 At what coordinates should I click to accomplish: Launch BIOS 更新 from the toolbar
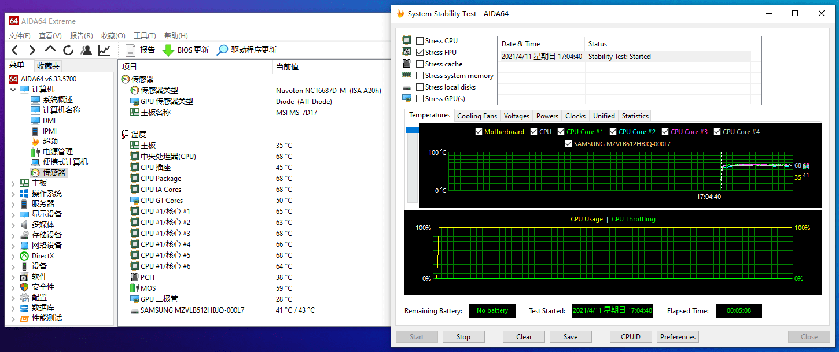186,50
